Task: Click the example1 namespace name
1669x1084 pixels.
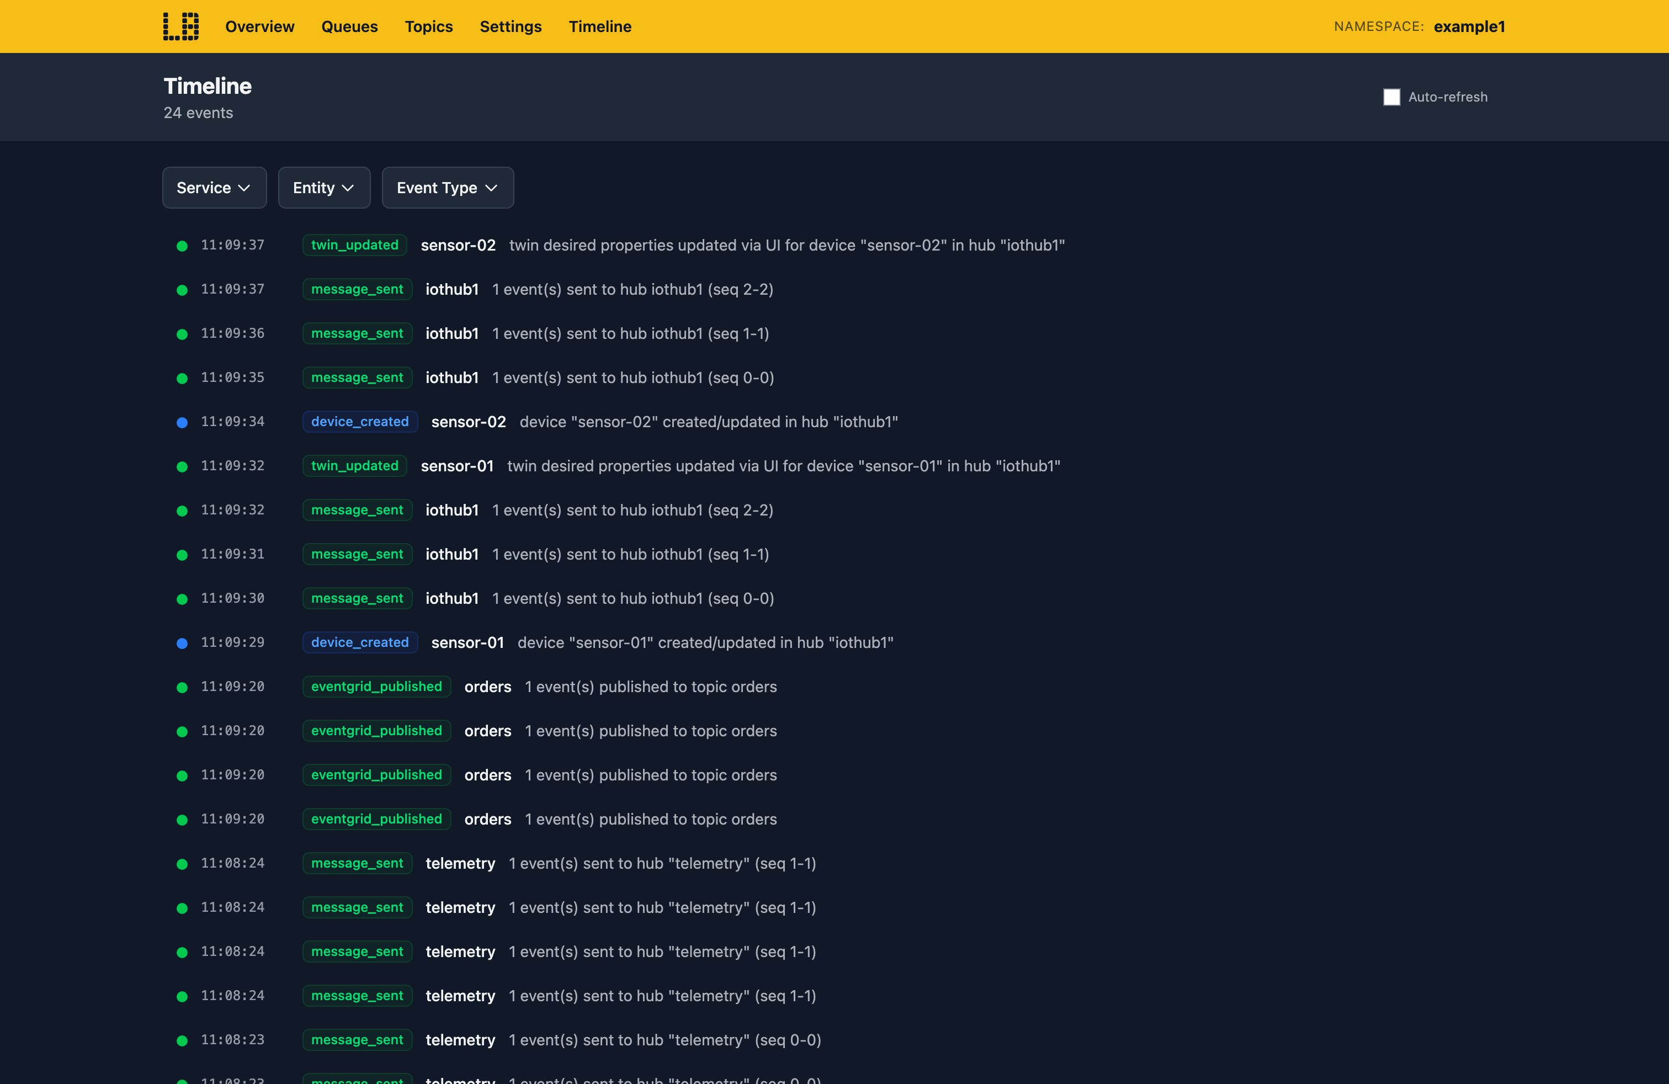Action: [x=1469, y=26]
